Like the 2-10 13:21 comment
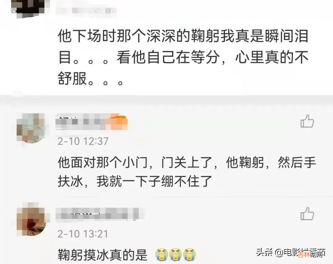Screen dimensions: 333x264 pyautogui.click(x=307, y=214)
